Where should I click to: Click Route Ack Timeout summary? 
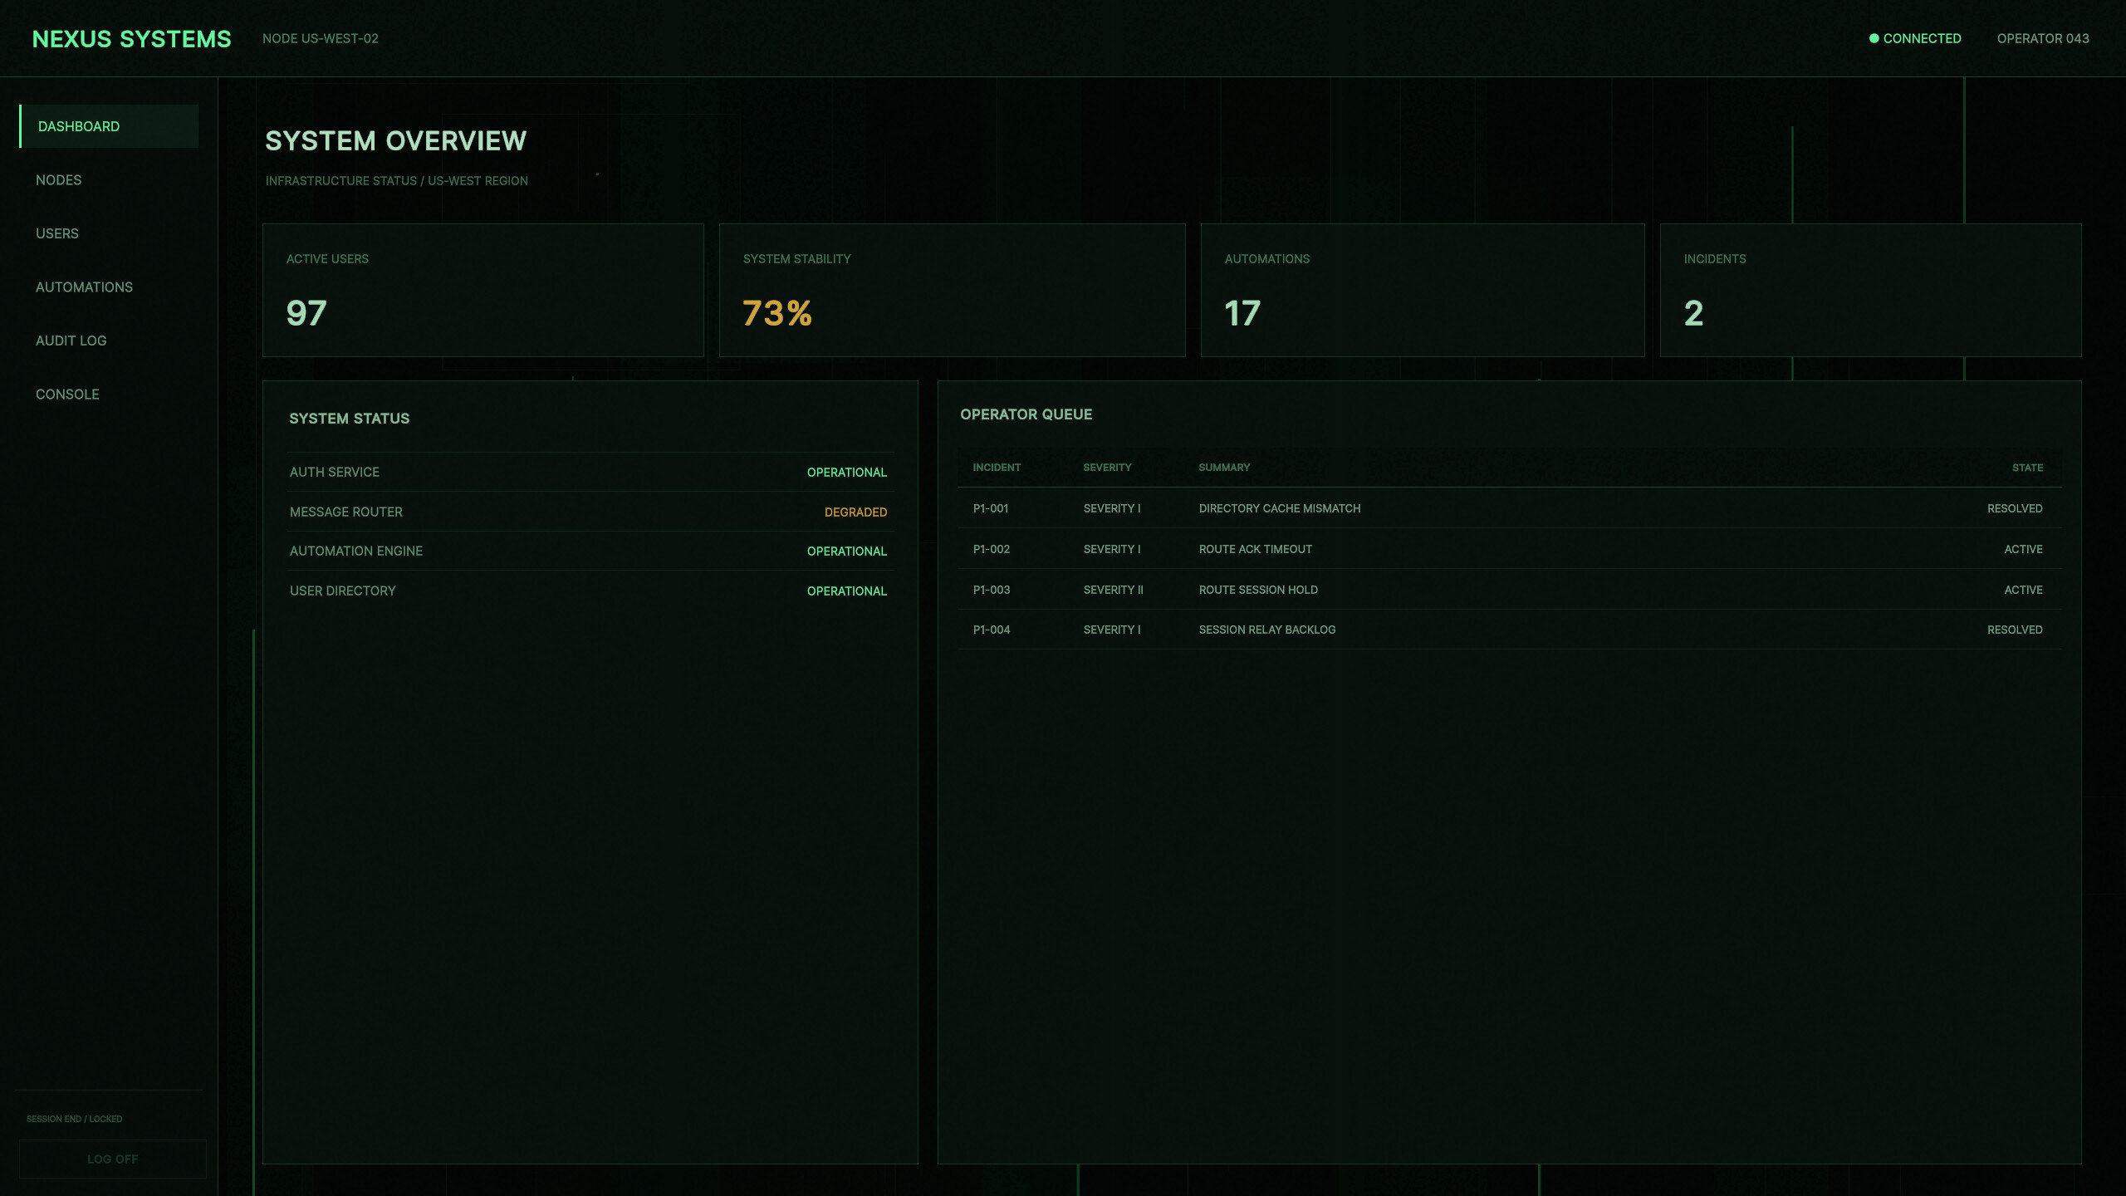click(x=1256, y=549)
